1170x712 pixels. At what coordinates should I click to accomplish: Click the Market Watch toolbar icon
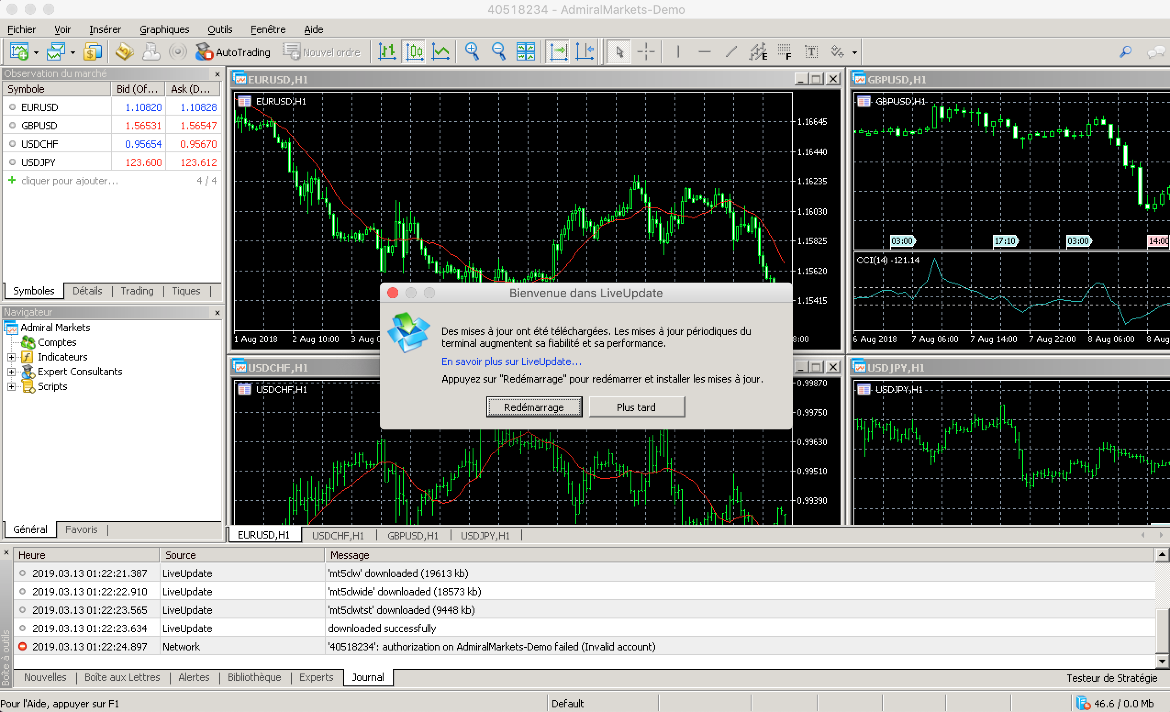[124, 51]
